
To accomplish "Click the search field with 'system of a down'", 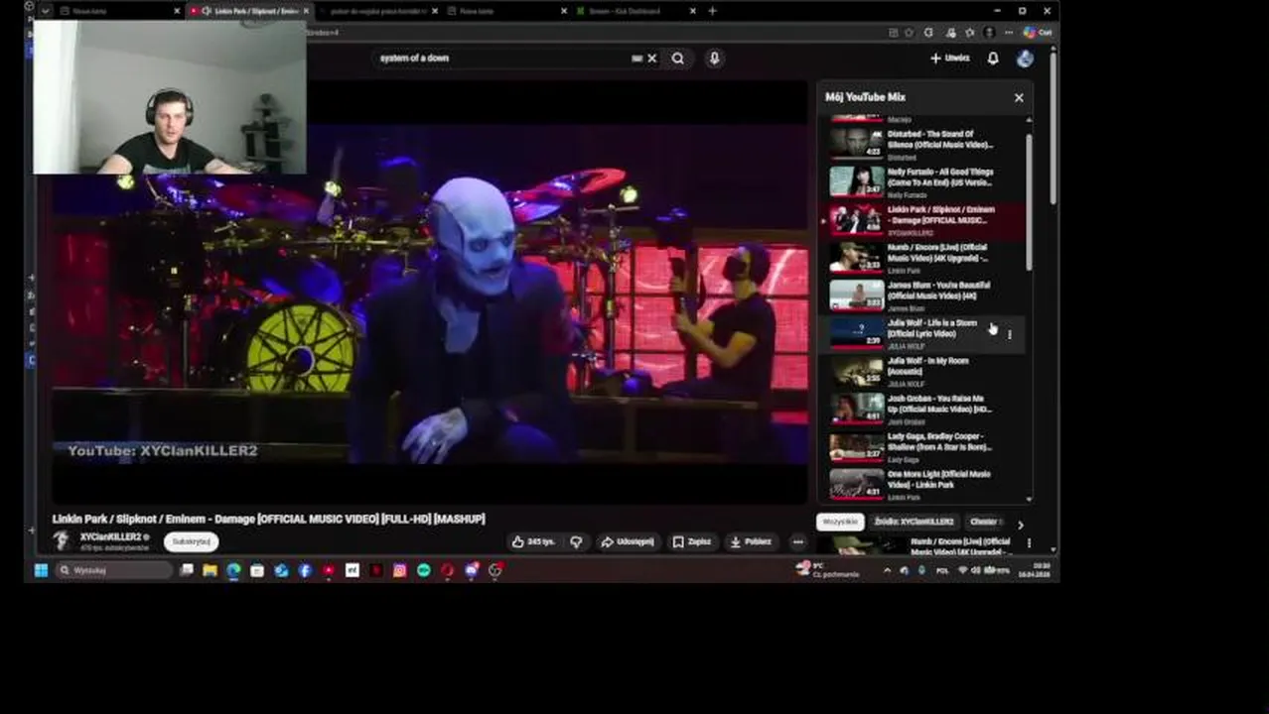I will click(501, 59).
